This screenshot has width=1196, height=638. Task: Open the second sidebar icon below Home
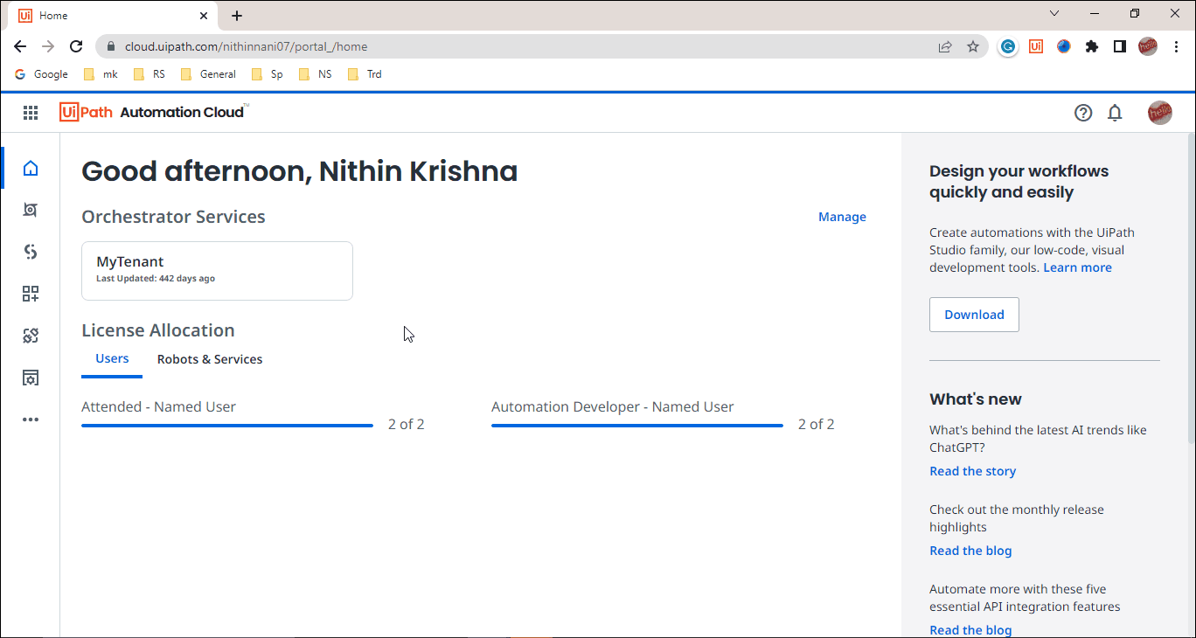[31, 210]
